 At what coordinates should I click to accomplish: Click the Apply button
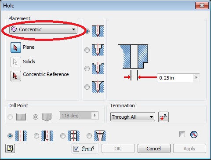[x=189, y=149]
